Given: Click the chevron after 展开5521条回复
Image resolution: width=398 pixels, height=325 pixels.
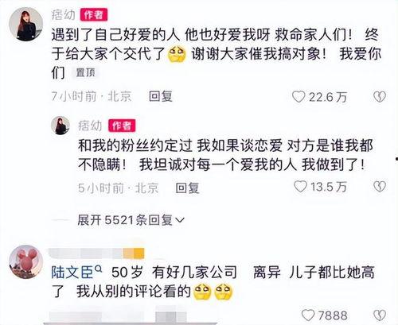Looking at the screenshot, I should click(x=180, y=220).
